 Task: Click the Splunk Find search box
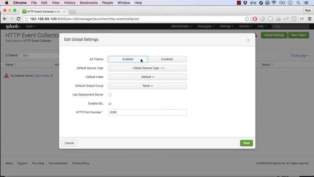point(290,26)
